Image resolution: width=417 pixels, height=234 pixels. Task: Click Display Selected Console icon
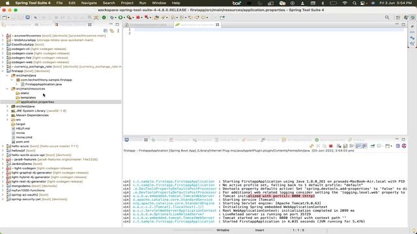379,146
